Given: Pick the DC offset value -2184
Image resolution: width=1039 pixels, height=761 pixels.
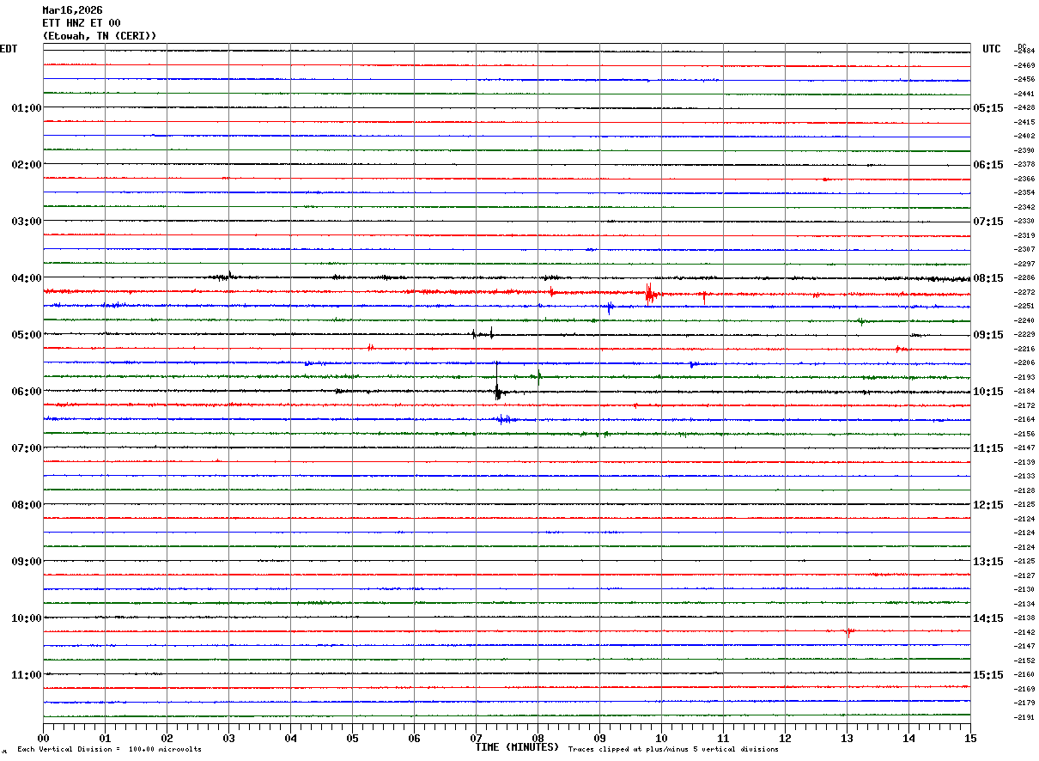Looking at the screenshot, I should pyautogui.click(x=1024, y=392).
